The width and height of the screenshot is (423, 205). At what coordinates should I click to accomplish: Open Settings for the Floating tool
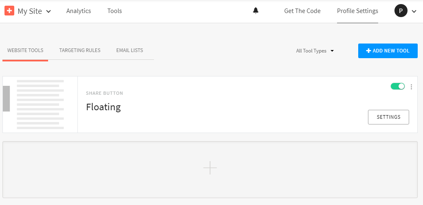coord(388,117)
